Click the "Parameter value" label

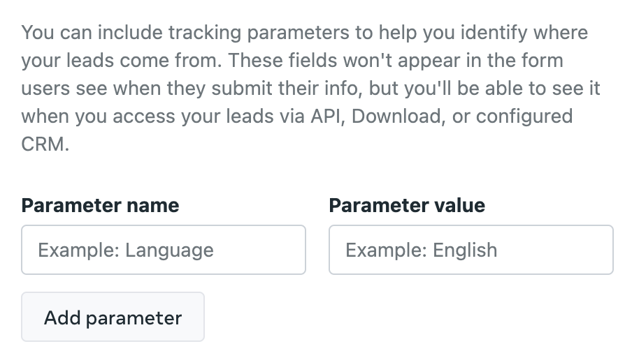[407, 206]
